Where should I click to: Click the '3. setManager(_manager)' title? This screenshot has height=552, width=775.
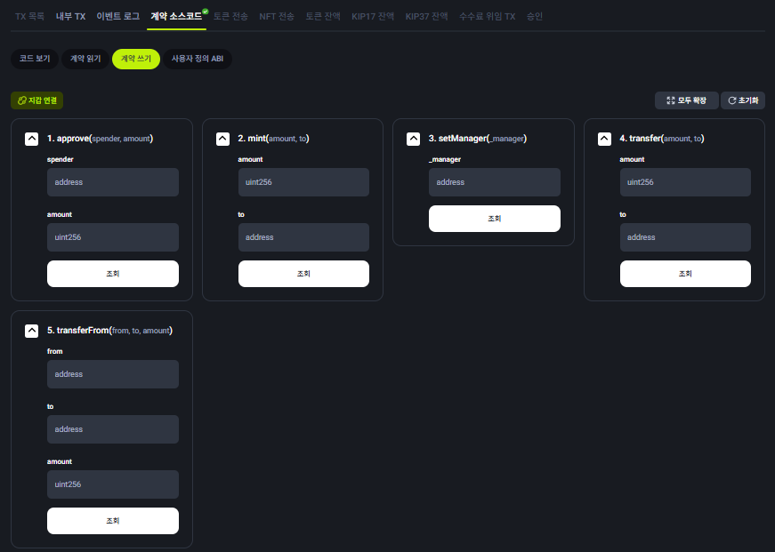(478, 139)
